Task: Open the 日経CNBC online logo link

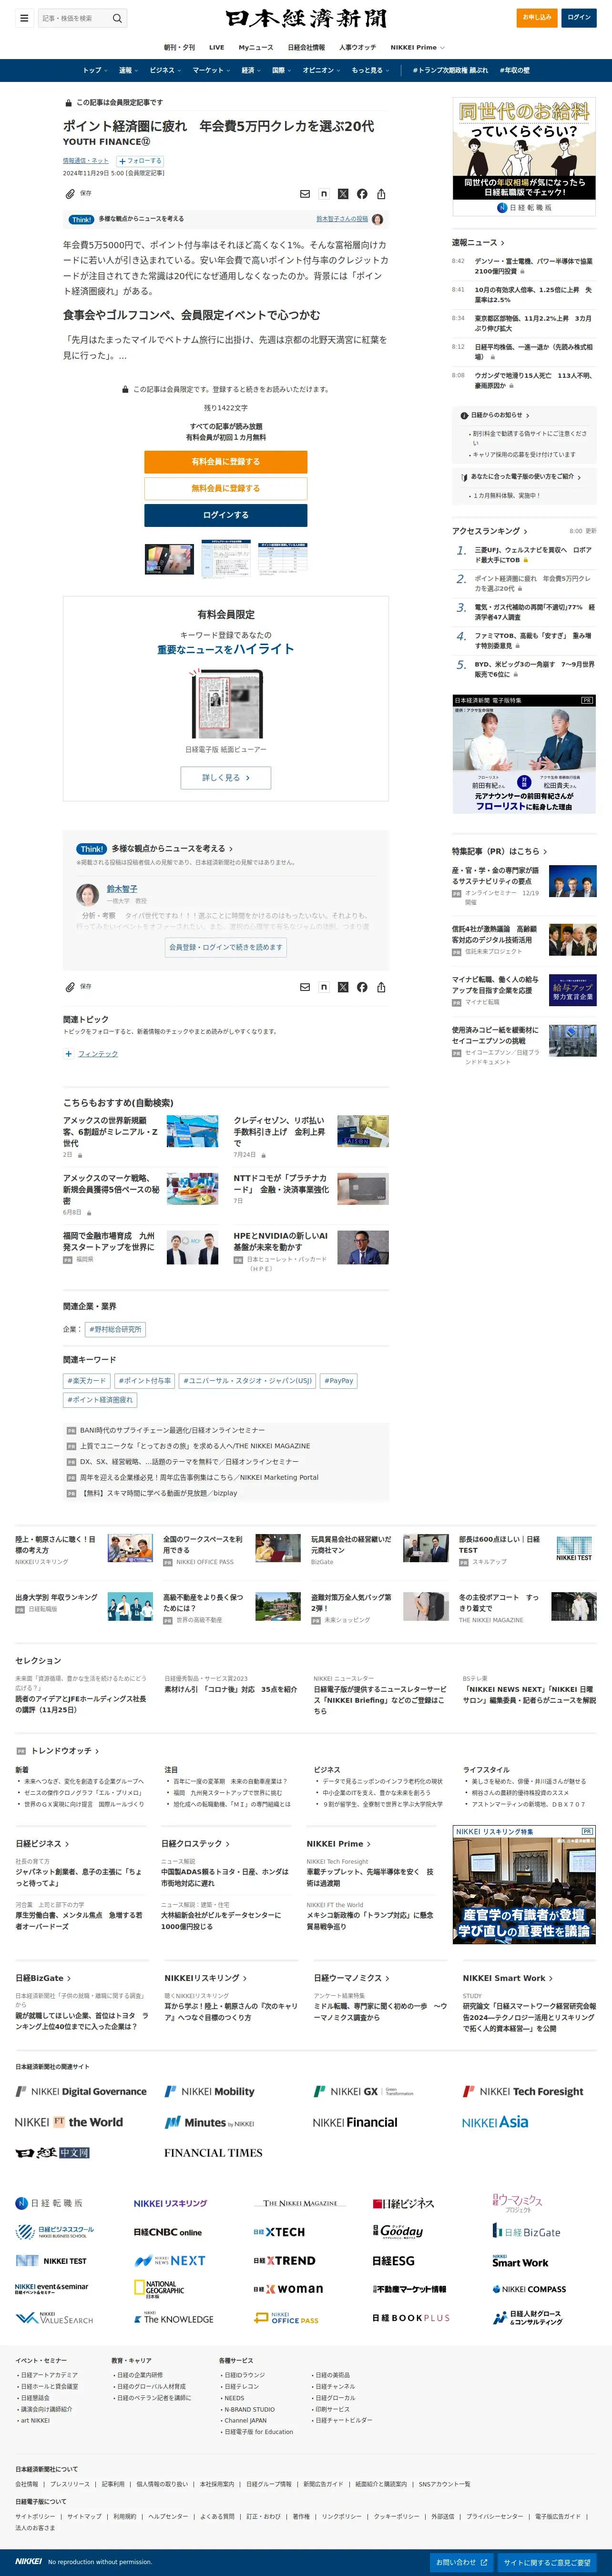Action: 168,2232
